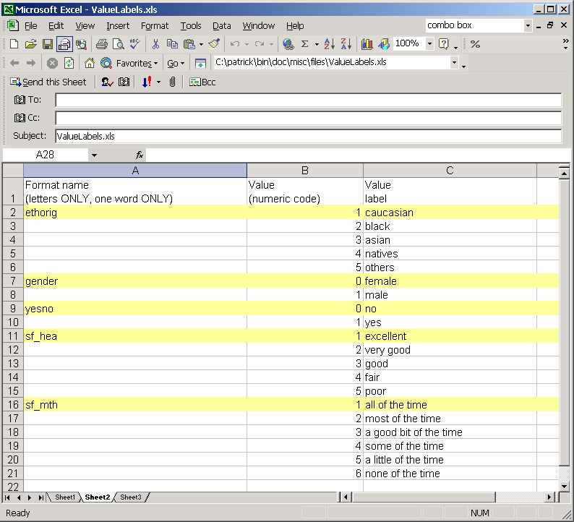Click the web toolbar Home icon
Viewport: 574px width, 522px height.
point(90,63)
